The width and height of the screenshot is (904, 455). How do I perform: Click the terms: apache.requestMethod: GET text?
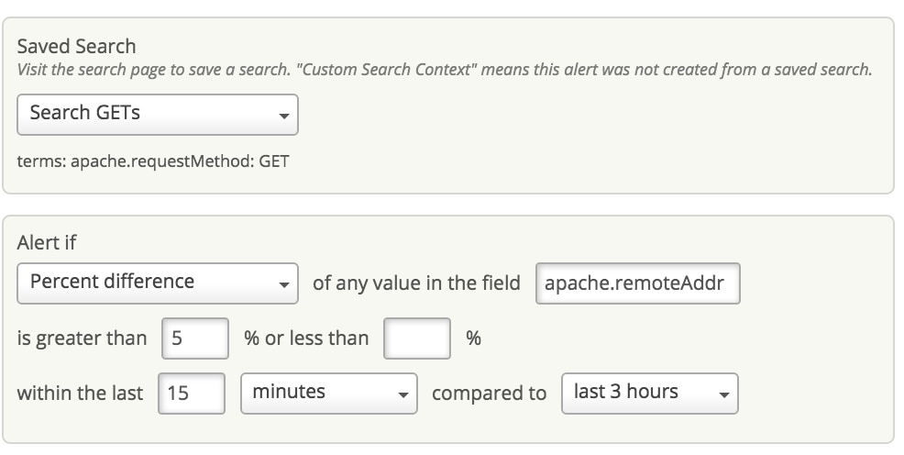click(153, 162)
